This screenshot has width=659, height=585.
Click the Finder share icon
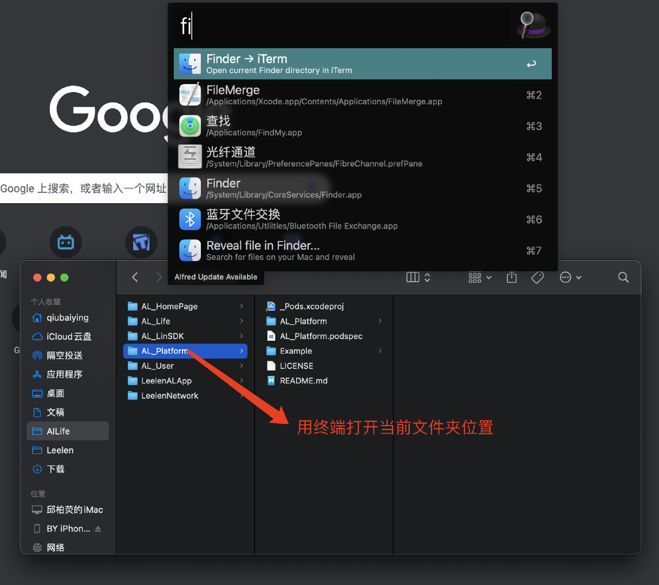[512, 277]
